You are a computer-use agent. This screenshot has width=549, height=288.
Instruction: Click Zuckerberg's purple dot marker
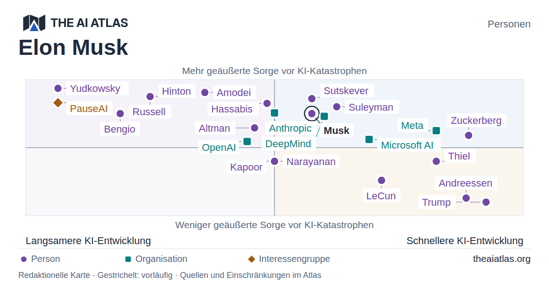click(468, 135)
